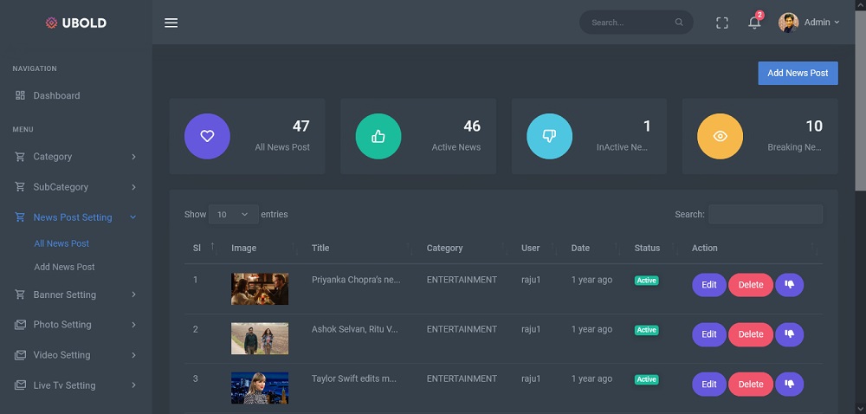This screenshot has height=414, width=866.
Task: Click the title "Priyanka Chopra's ne..."
Action: [x=356, y=280]
